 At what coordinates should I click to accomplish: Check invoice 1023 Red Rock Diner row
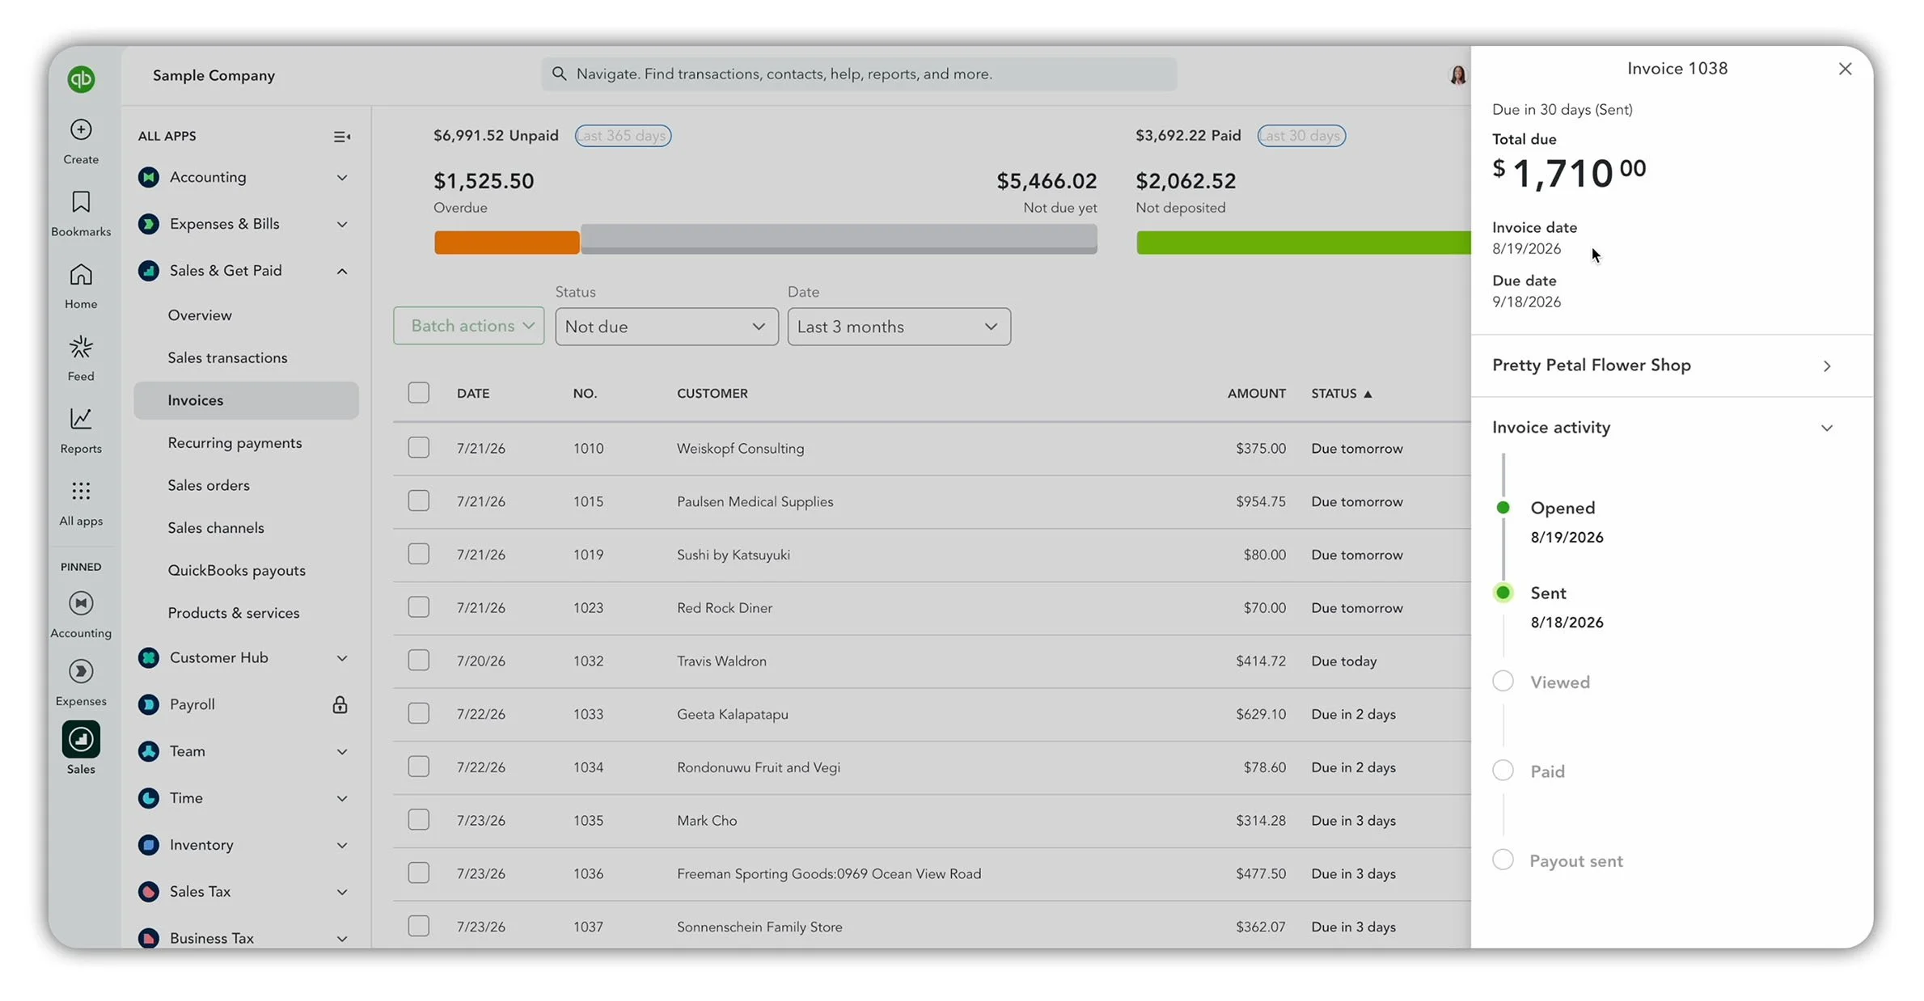tap(418, 607)
